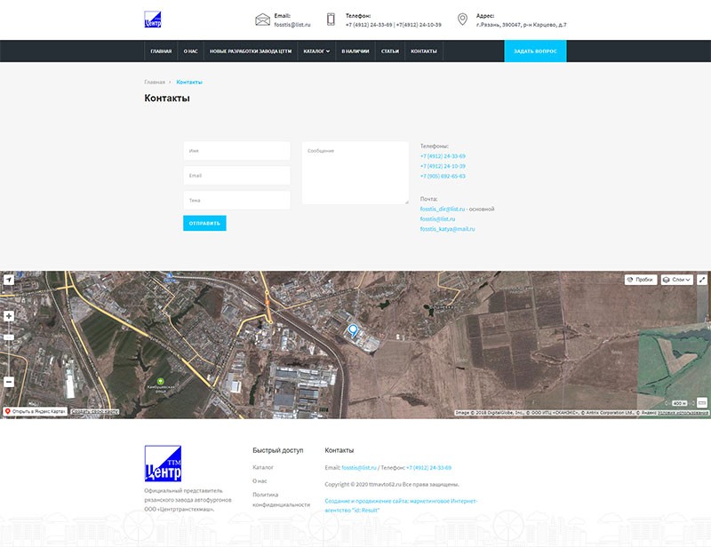This screenshot has width=711, height=547.
Task: Click the map zoom slider track
Action: click(x=9, y=349)
